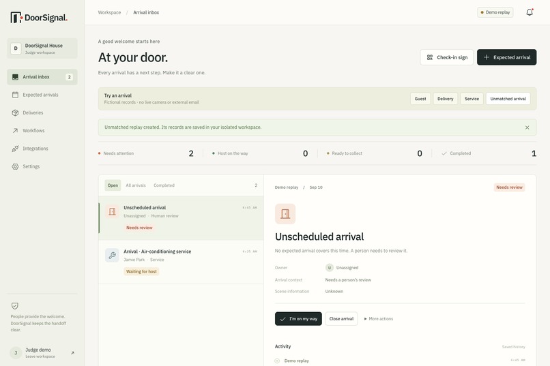Click Leave workspace link
The width and height of the screenshot is (550, 366).
40,356
